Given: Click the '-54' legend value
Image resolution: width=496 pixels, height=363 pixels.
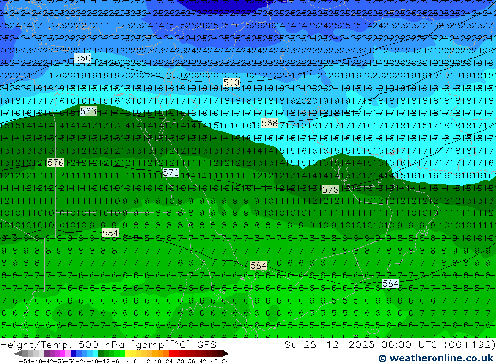Looking at the screenshot, I should click(25, 361).
